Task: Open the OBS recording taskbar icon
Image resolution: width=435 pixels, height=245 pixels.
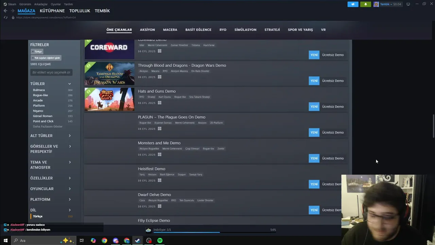Action: [149, 241]
